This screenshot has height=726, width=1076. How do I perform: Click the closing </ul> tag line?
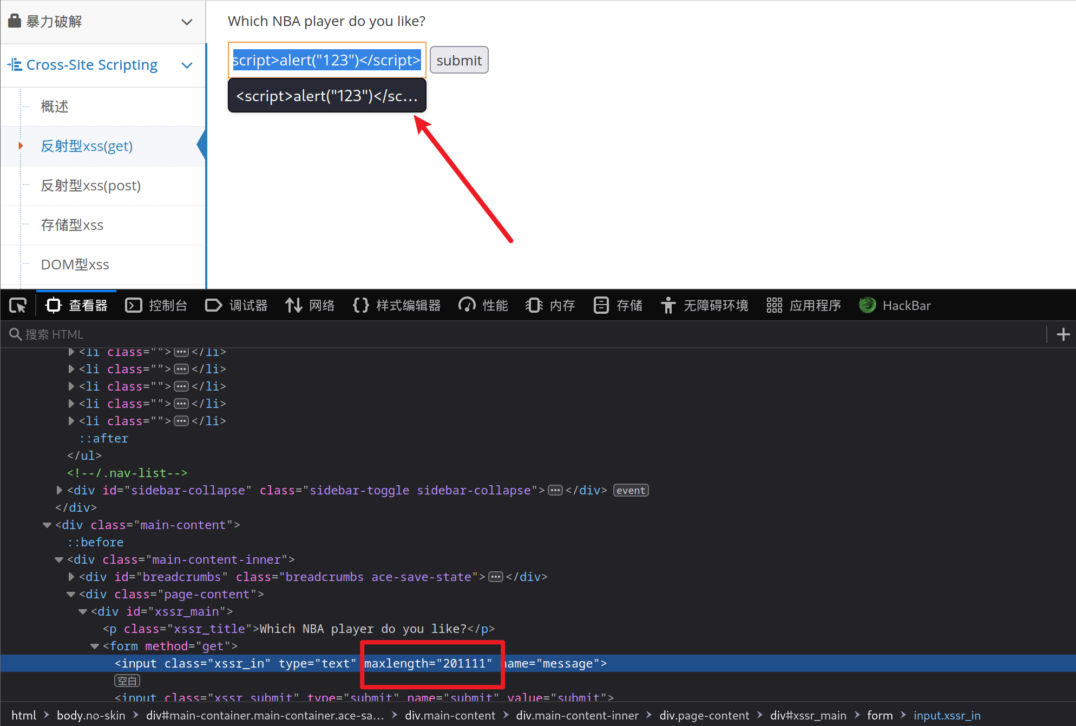[x=84, y=456]
